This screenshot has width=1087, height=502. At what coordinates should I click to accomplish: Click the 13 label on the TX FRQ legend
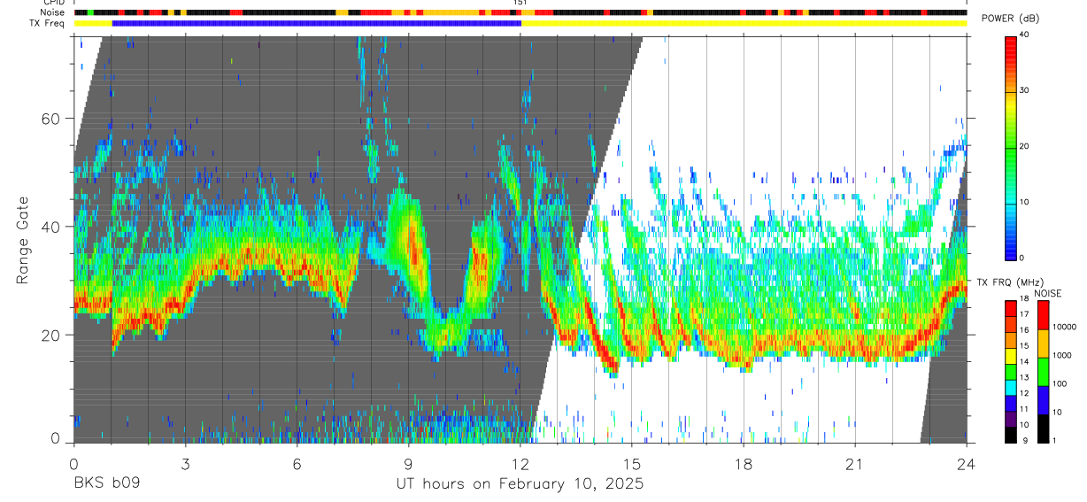[x=1025, y=377]
